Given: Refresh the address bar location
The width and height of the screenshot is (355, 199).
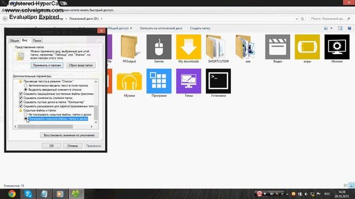Looking at the screenshot, I should tap(302, 19).
